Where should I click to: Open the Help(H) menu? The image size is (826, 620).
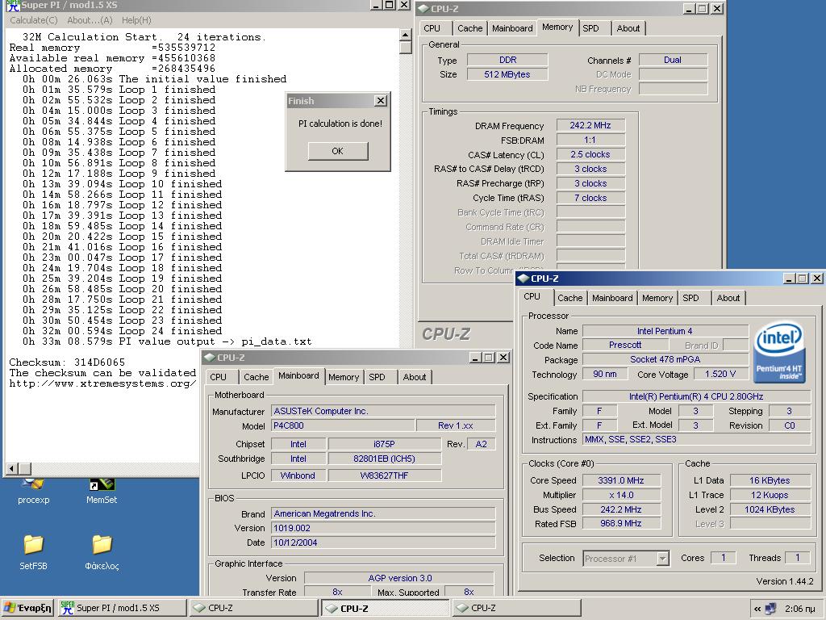point(136,20)
